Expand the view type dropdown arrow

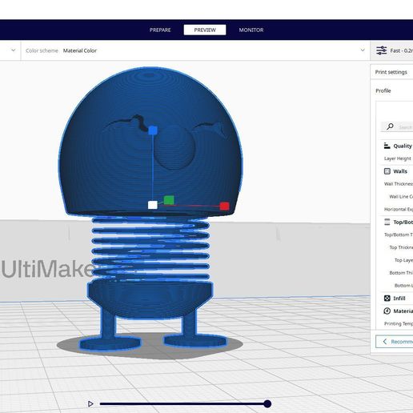[14, 50]
